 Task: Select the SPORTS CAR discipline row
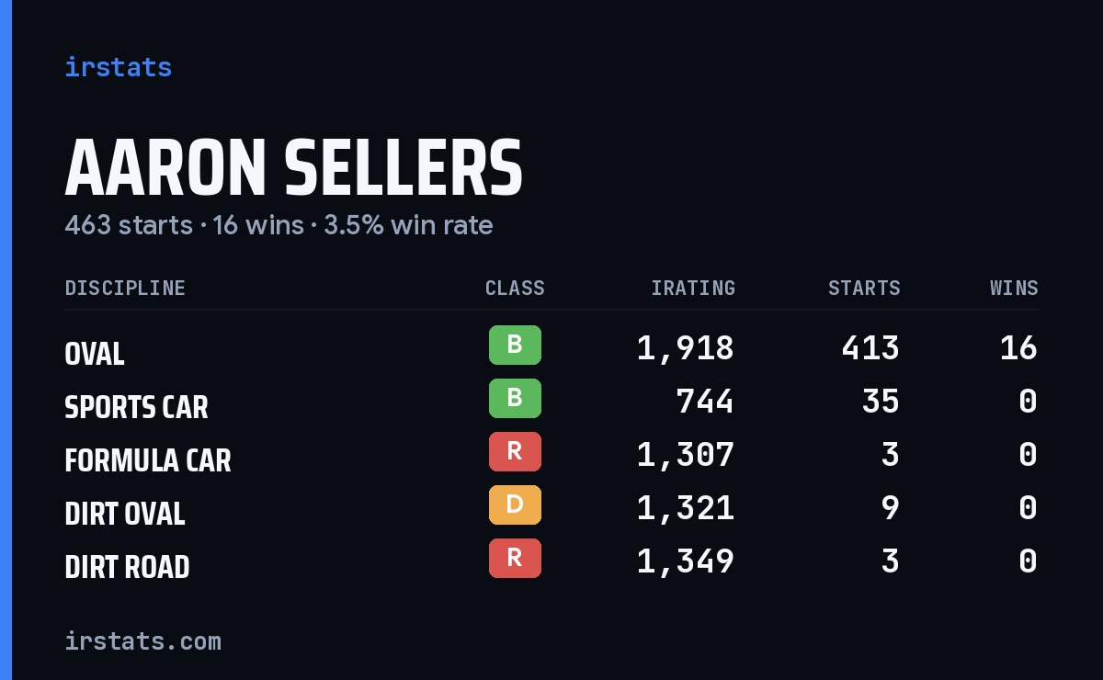coord(551,401)
